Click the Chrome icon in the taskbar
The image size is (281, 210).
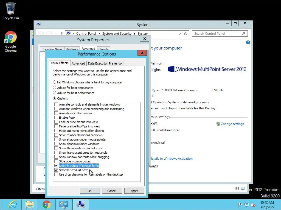[47, 205]
